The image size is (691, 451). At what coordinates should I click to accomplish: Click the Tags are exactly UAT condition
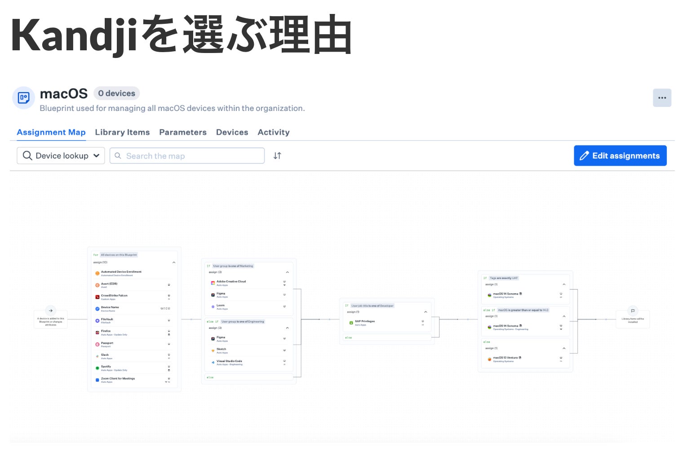(x=504, y=278)
